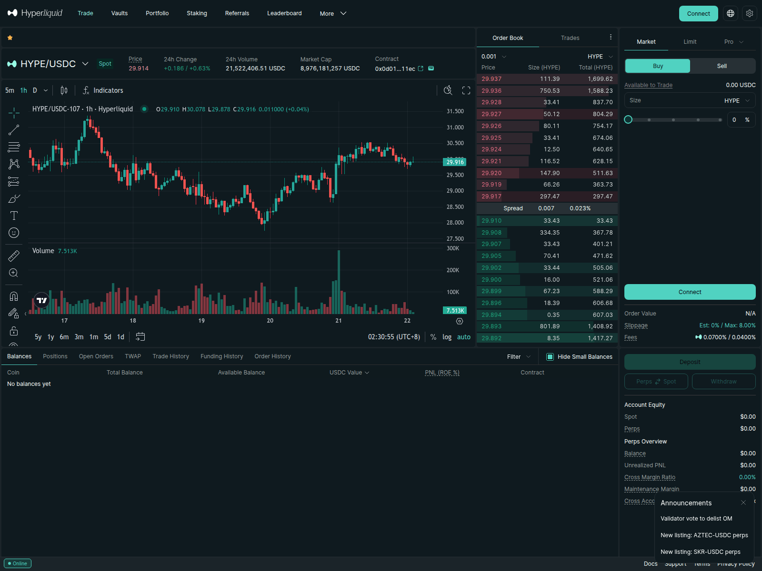Click the wallet icon beside contract address
This screenshot has height=571, width=762.
pos(431,68)
